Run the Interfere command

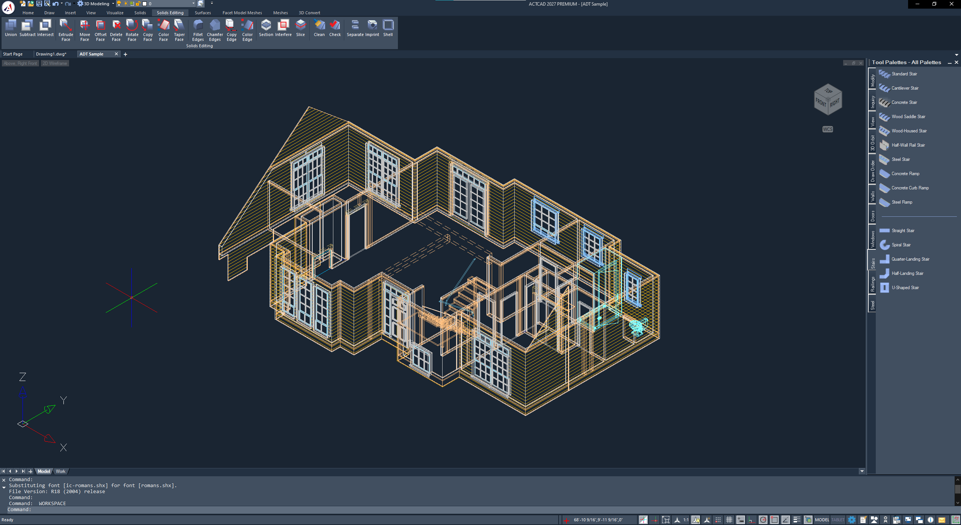[x=283, y=28]
